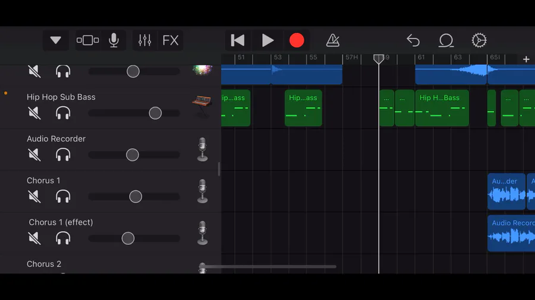Select the 'Hip H...Bass' green region
This screenshot has width=535, height=300.
(442, 108)
